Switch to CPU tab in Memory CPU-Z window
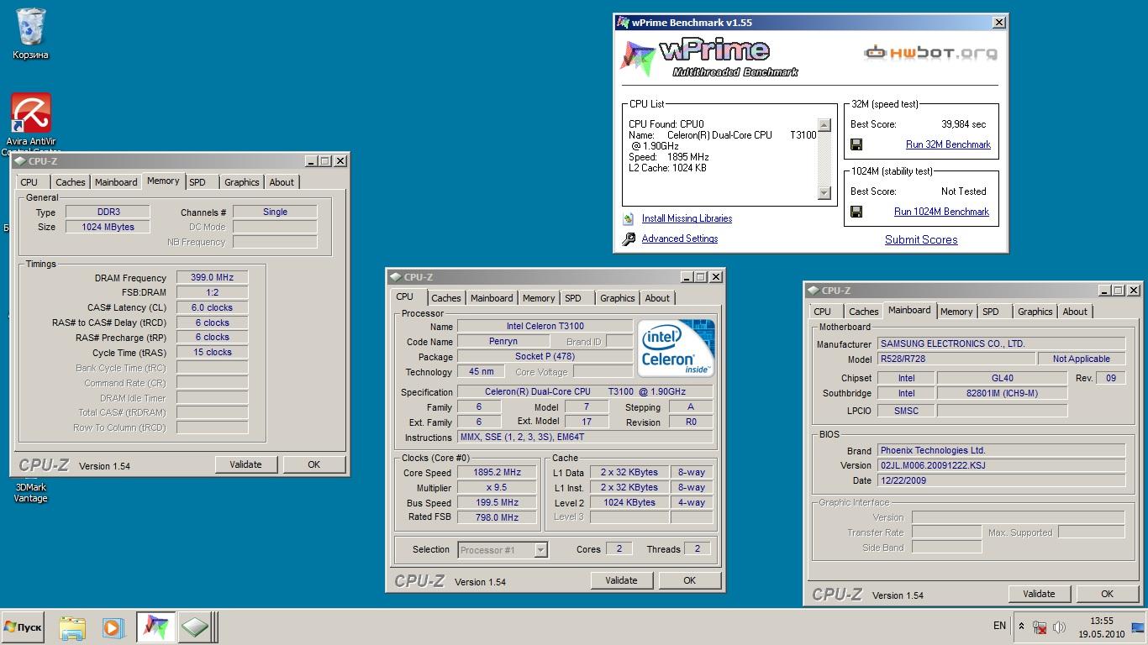1148x645 pixels. point(29,182)
